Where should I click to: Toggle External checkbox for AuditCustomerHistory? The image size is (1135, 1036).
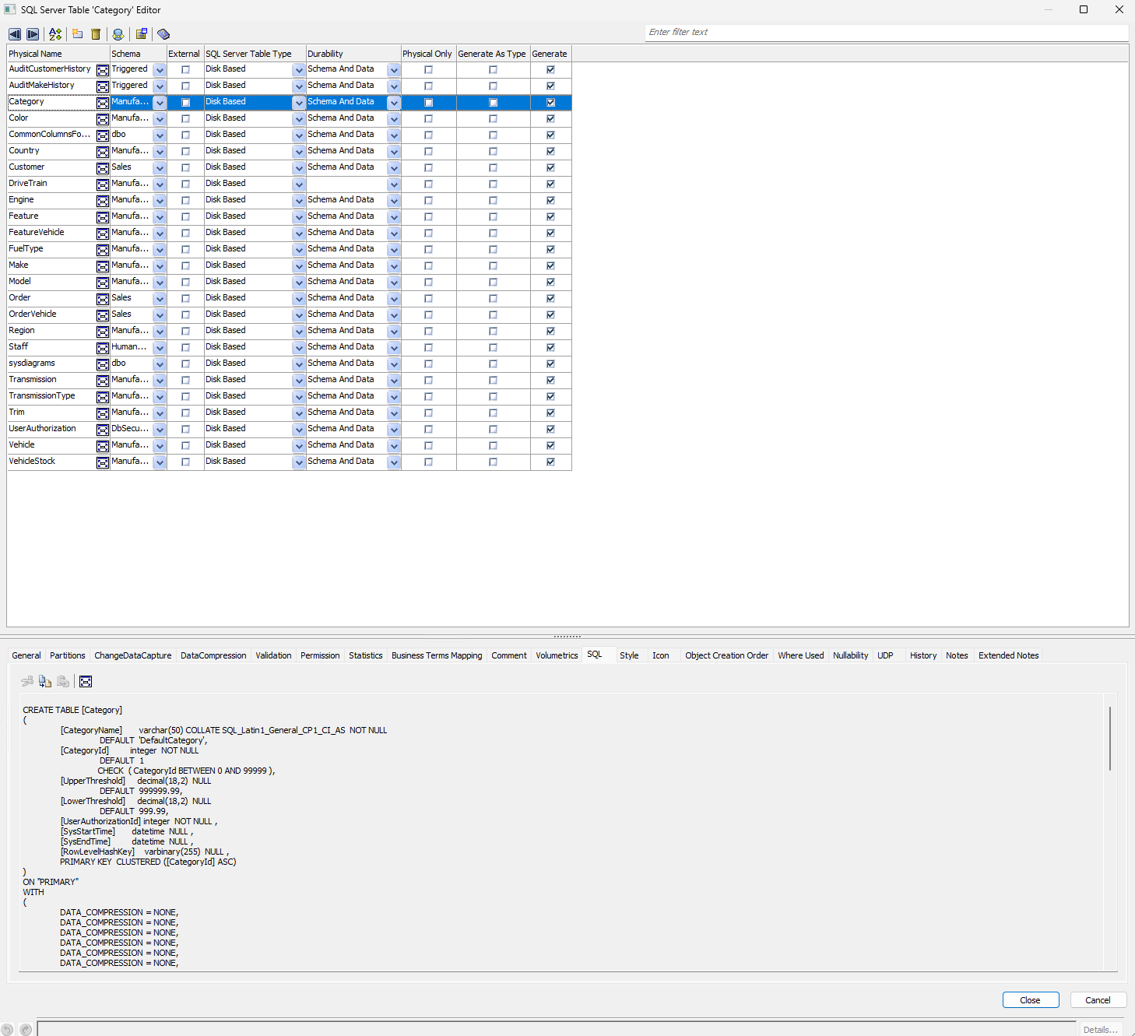[185, 70]
